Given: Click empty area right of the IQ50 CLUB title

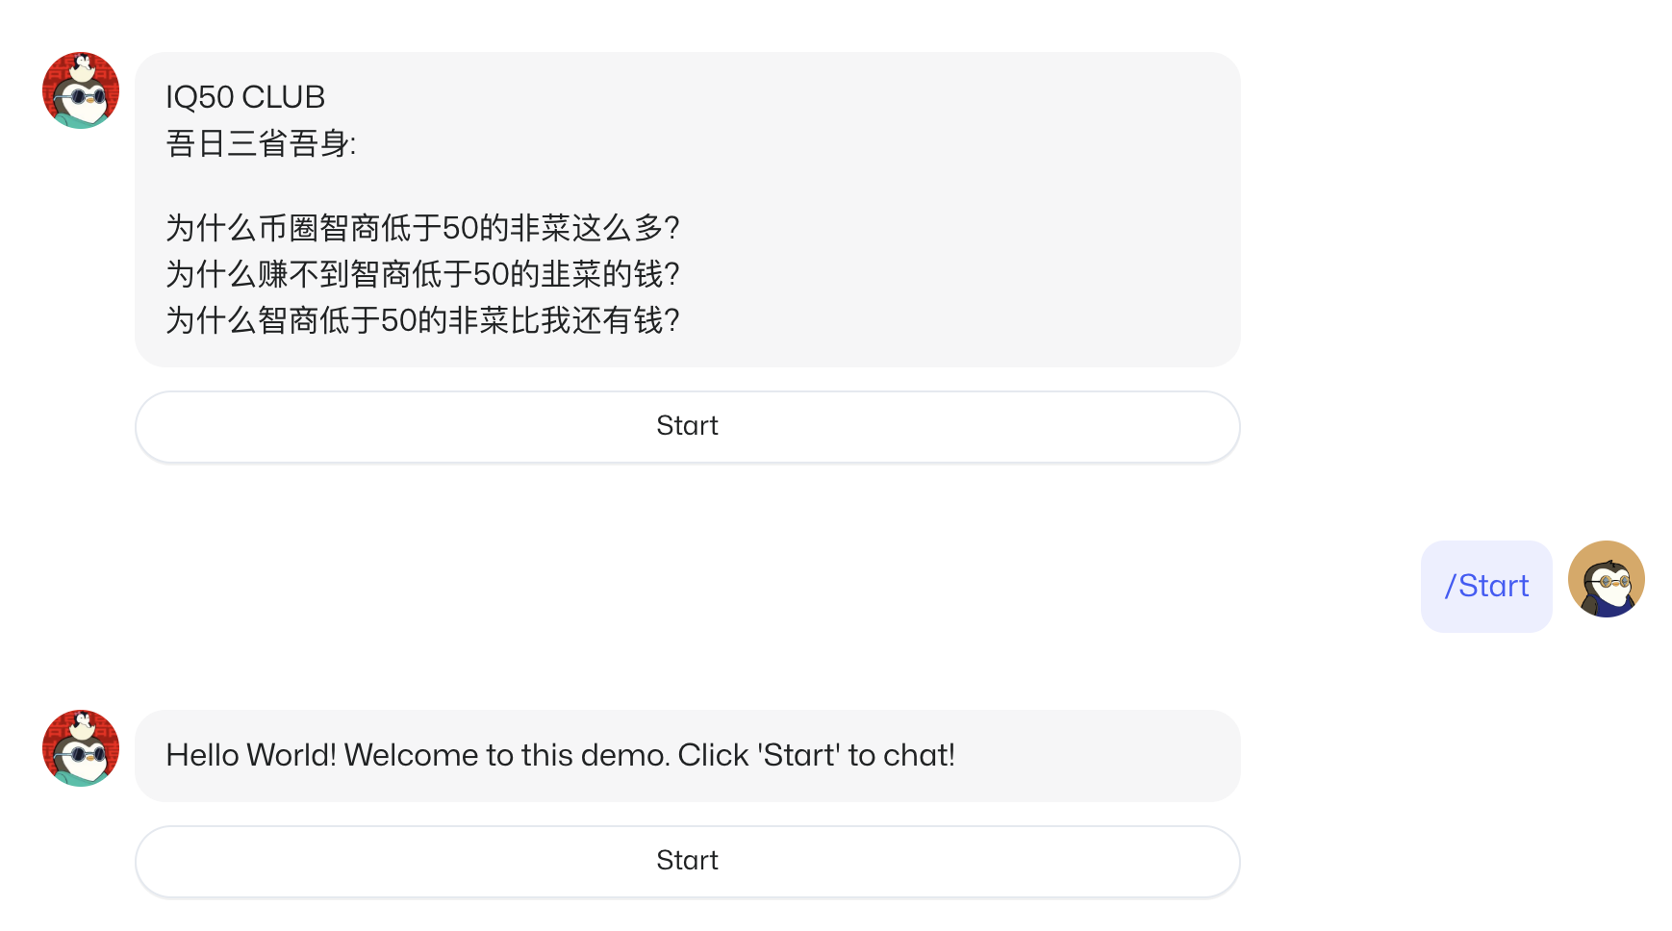Looking at the screenshot, I should (770, 97).
